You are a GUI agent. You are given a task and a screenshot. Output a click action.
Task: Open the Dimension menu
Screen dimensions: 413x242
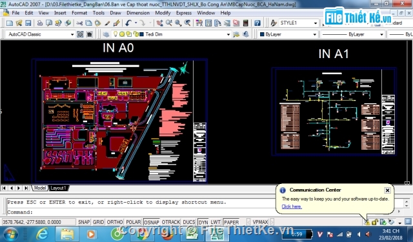pyautogui.click(x=138, y=13)
